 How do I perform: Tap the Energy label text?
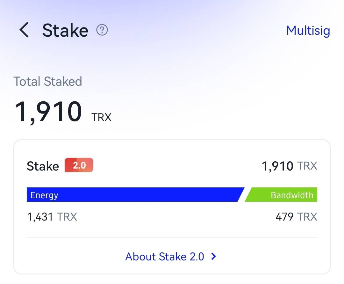pos(44,195)
